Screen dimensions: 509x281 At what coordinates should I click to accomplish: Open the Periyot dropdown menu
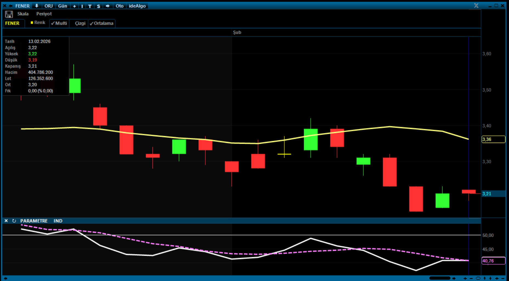[x=44, y=14]
